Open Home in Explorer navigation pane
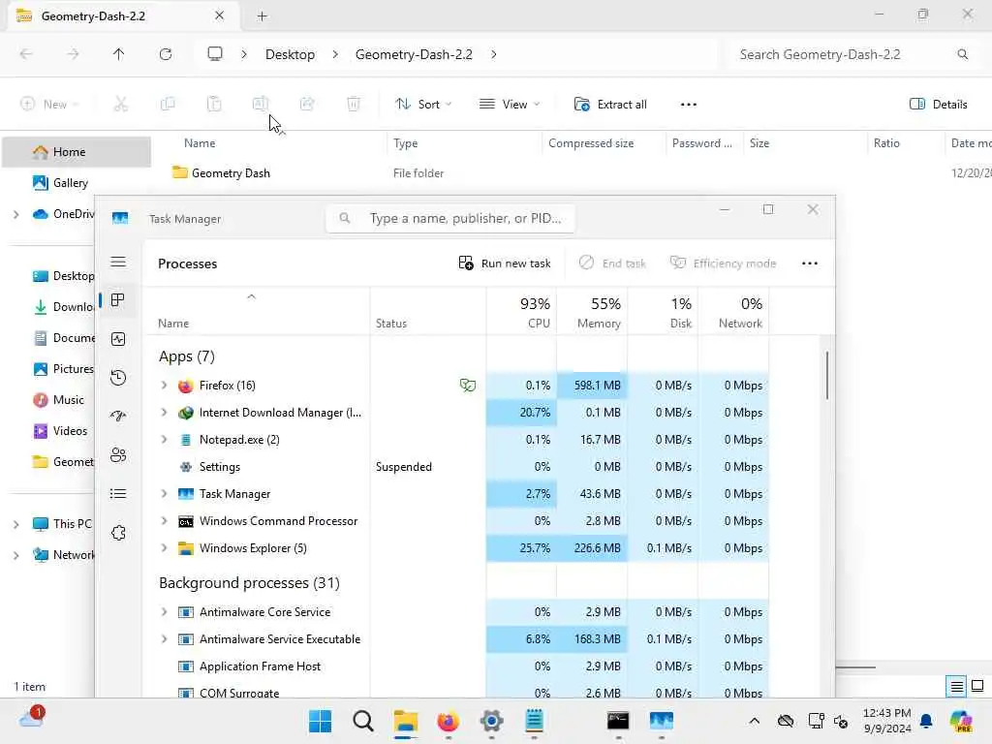 [x=77, y=152]
